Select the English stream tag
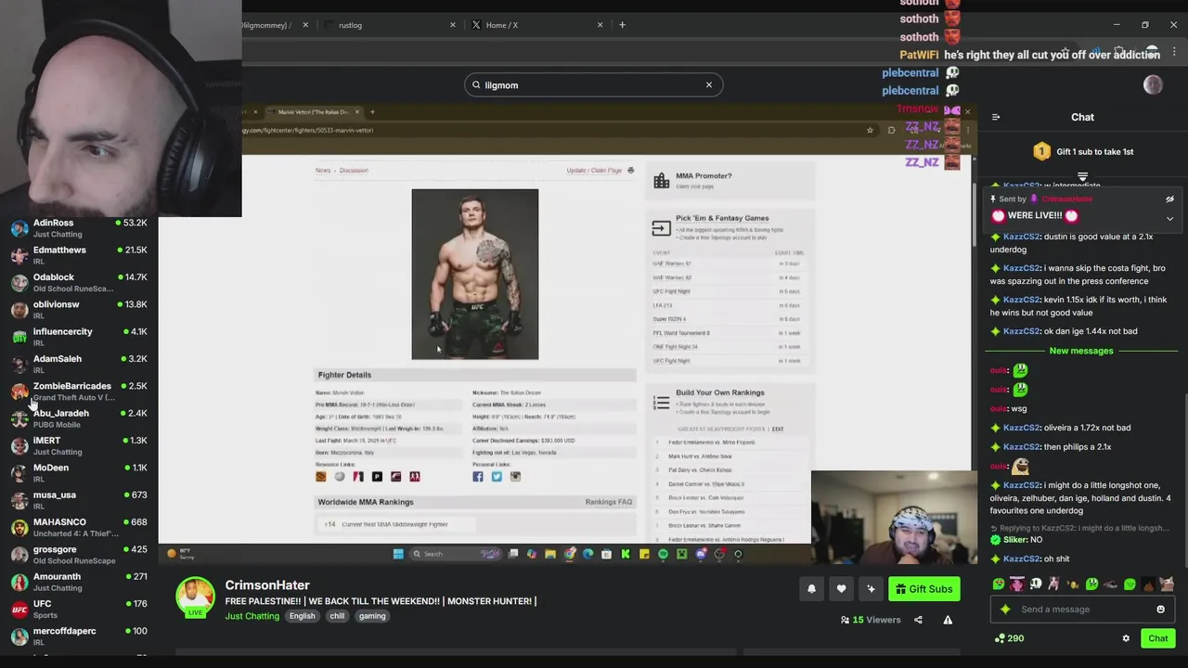Screen dimensions: 1188x668 click(x=302, y=616)
